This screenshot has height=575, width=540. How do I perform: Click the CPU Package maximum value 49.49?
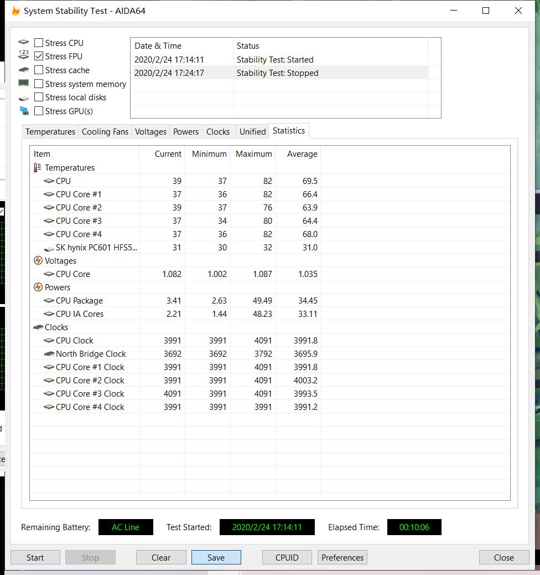click(262, 301)
